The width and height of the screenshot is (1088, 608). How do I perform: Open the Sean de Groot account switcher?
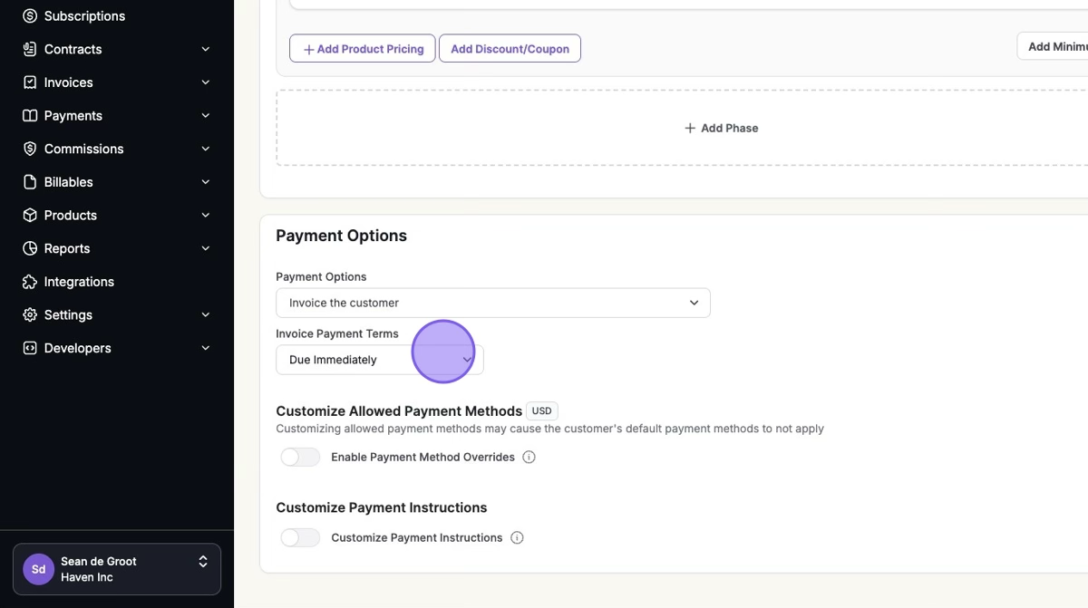coord(117,569)
